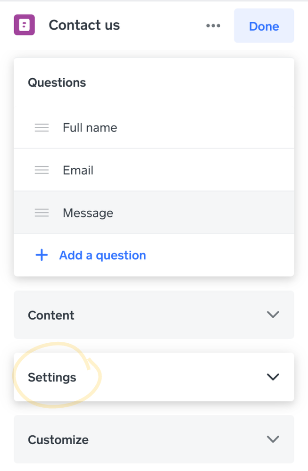This screenshot has width=308, height=471.
Task: Click the Full name drag handle
Action: point(42,128)
